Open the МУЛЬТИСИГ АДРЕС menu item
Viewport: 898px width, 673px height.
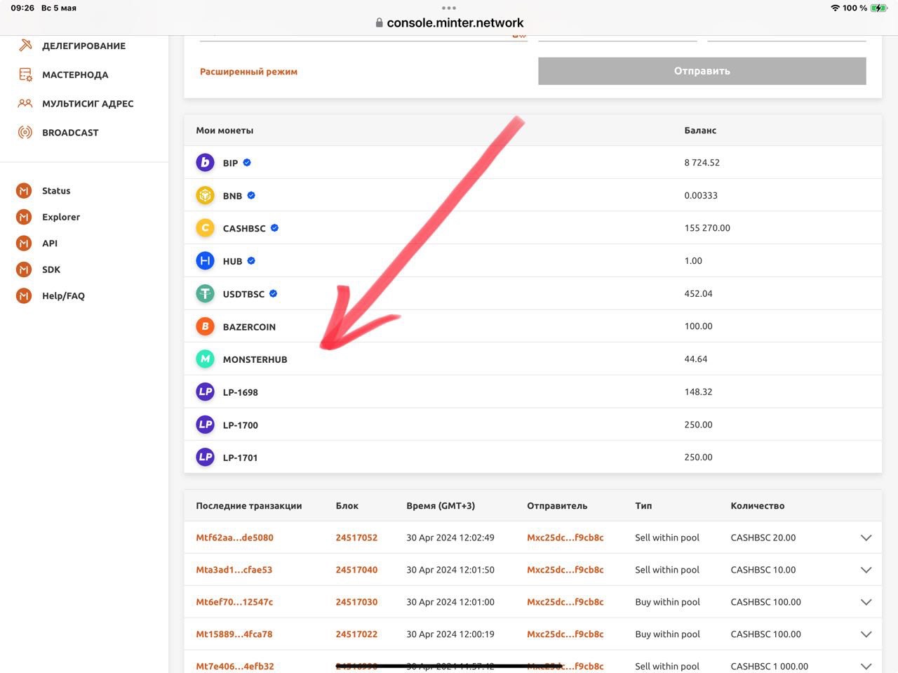[x=88, y=103]
